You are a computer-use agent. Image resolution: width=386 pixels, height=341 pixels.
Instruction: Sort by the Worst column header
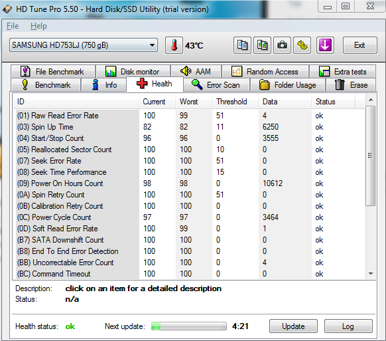pos(194,102)
